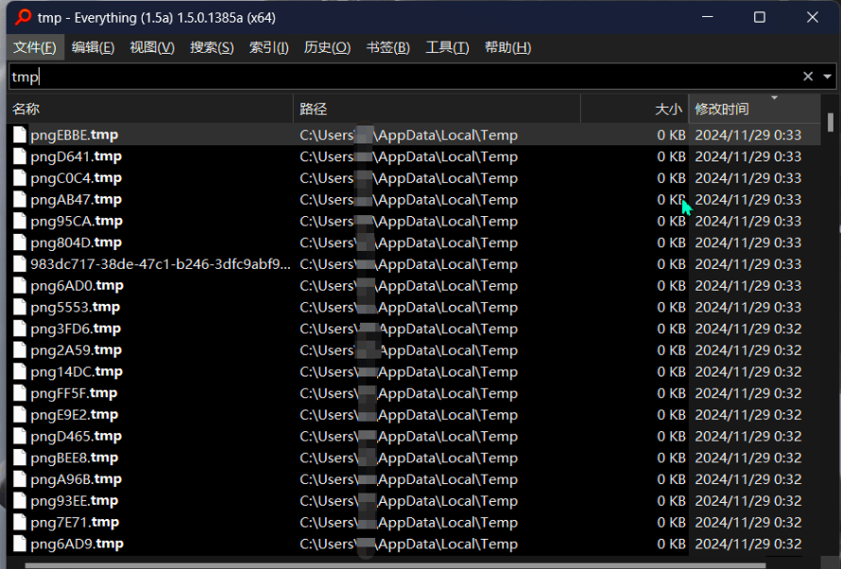Open the 文件(F) menu
The height and width of the screenshot is (569, 841).
[x=35, y=48]
